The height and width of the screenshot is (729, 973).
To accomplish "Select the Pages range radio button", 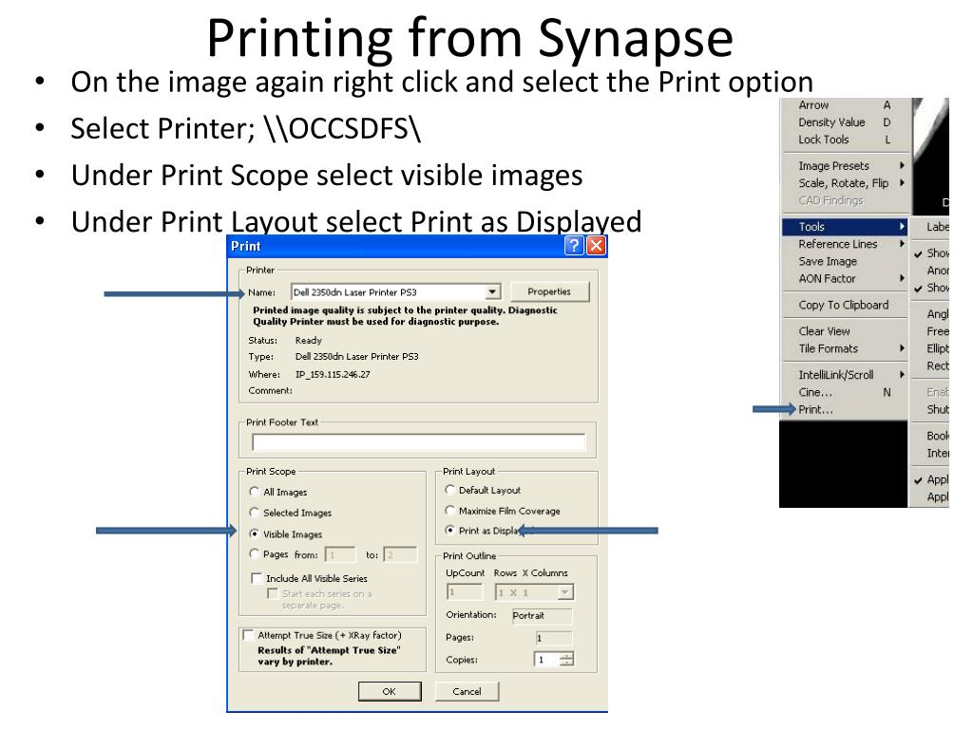I will [254, 553].
